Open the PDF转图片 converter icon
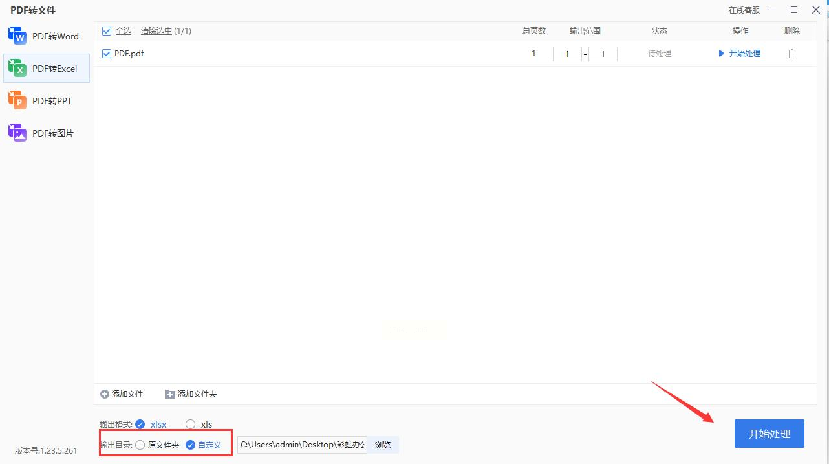The height and width of the screenshot is (464, 829). coord(17,133)
